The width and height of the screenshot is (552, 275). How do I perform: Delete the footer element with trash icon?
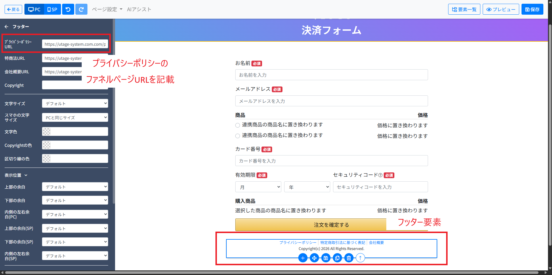click(x=349, y=258)
